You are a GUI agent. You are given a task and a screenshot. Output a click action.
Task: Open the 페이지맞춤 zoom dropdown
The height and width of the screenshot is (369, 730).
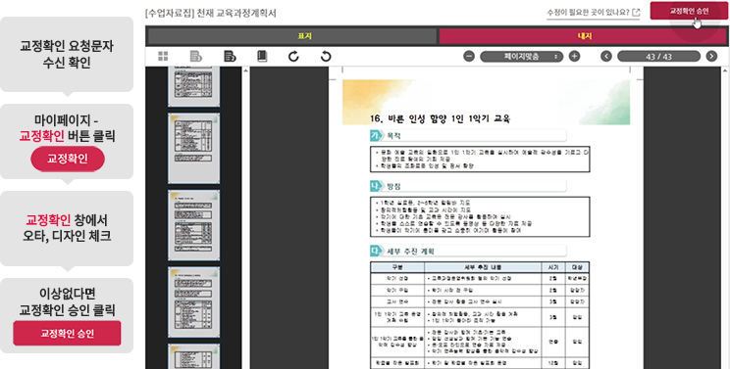521,57
